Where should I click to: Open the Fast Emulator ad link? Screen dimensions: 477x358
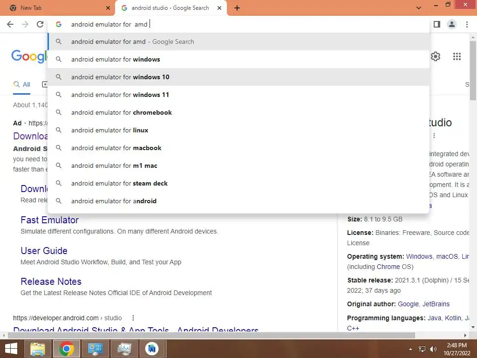(49, 220)
